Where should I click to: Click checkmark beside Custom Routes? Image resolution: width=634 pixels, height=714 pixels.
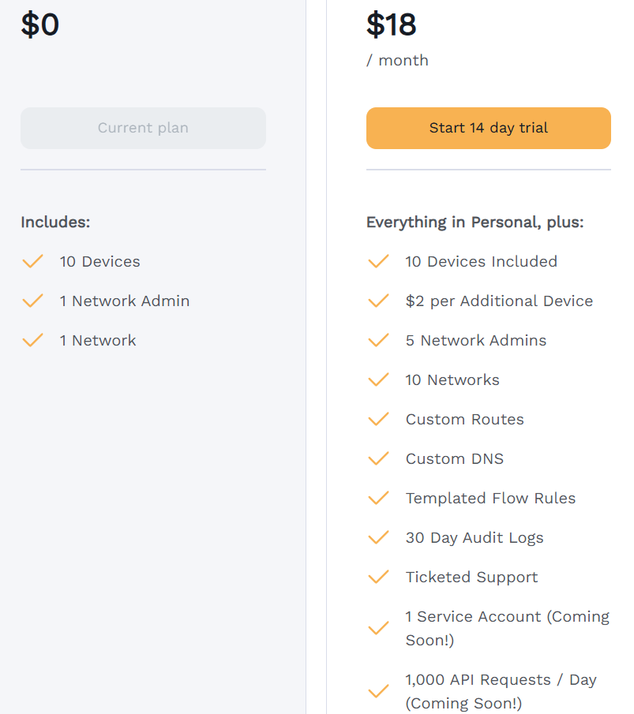click(x=378, y=419)
